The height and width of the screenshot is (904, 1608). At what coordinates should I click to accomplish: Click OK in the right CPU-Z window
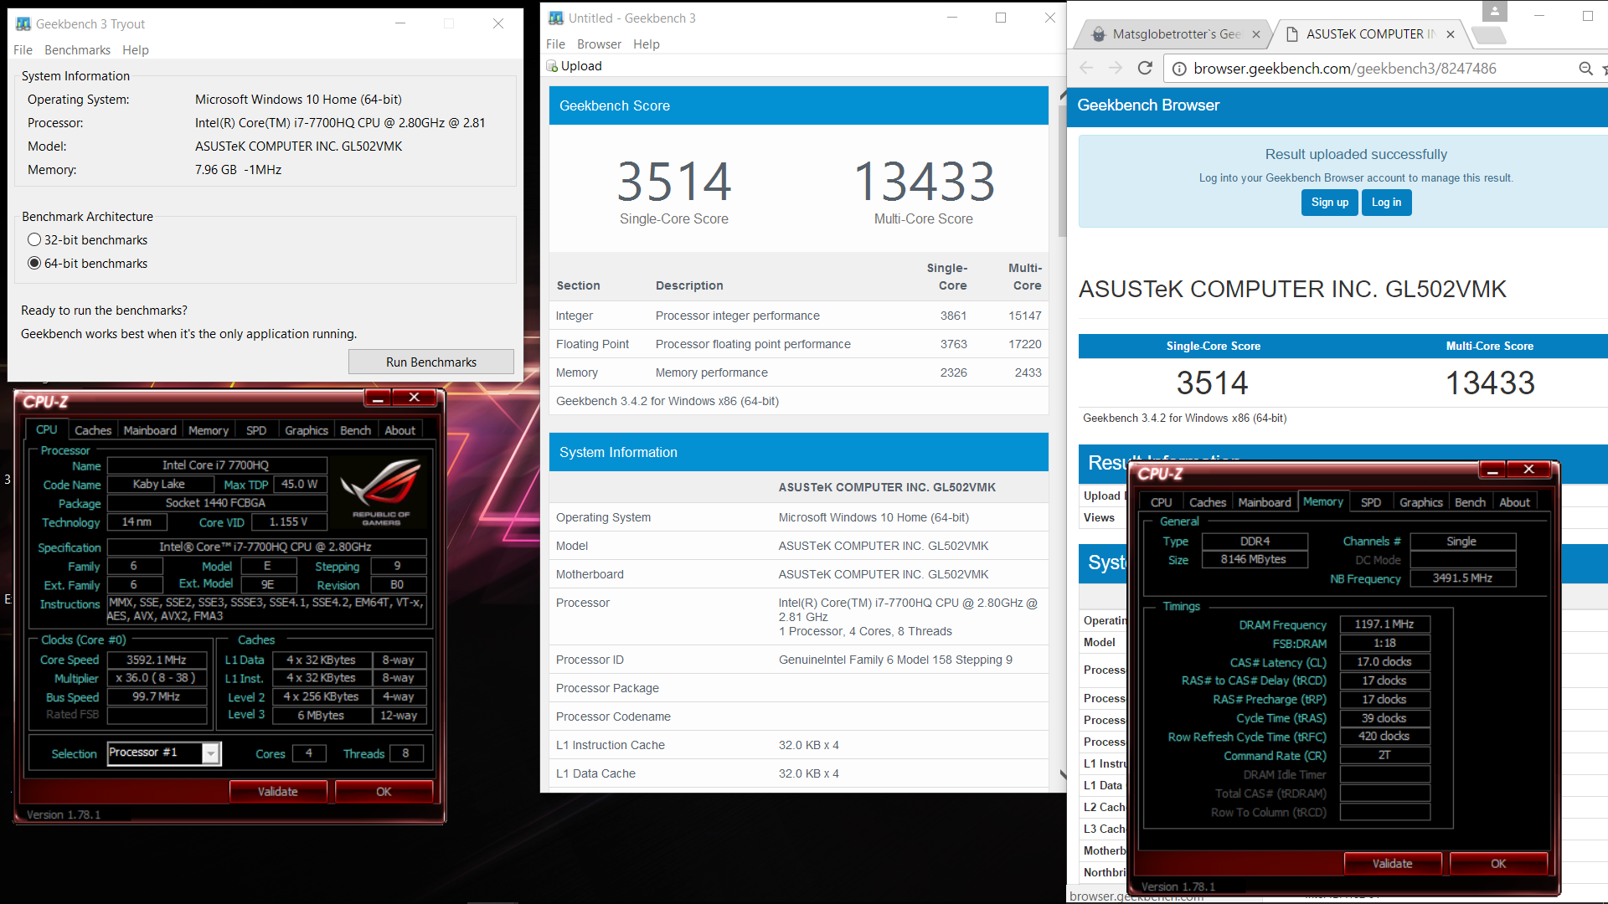(x=1498, y=864)
